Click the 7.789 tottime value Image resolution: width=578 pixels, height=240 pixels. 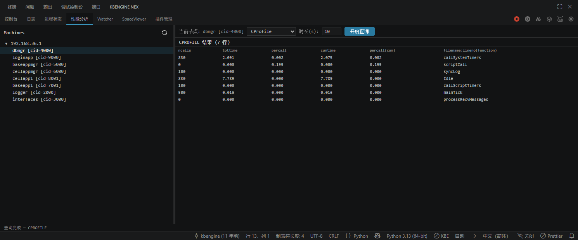tap(228, 78)
